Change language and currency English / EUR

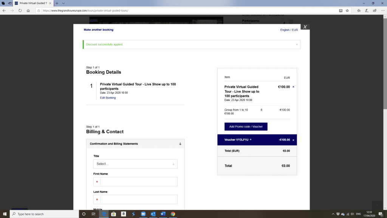click(x=289, y=30)
